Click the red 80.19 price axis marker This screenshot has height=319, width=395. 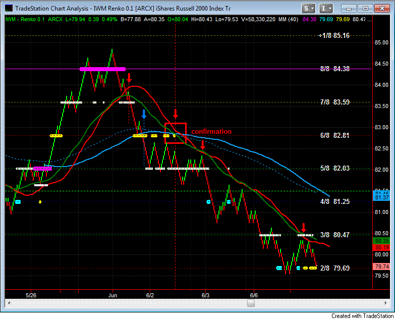[382, 247]
